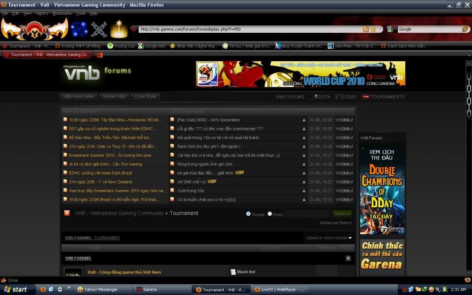Open Google Dich bookmark

coord(152,46)
